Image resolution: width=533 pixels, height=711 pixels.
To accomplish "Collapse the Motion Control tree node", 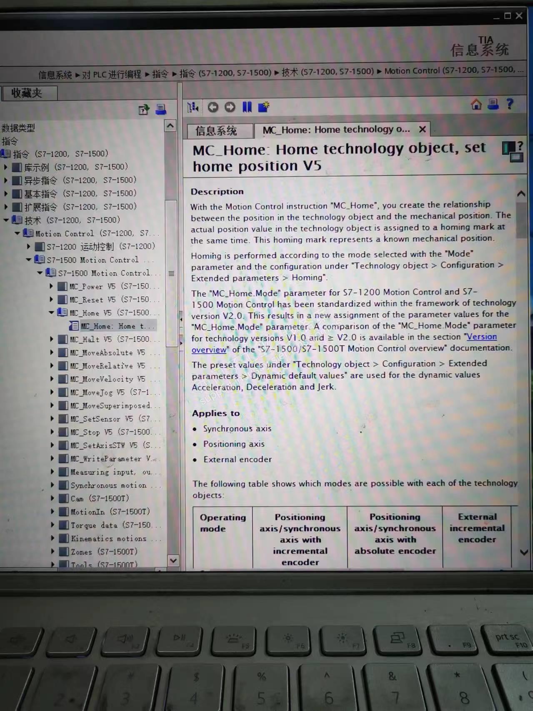I will 18,233.
